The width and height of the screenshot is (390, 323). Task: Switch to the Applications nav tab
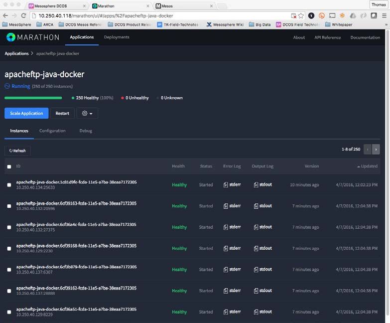(82, 37)
